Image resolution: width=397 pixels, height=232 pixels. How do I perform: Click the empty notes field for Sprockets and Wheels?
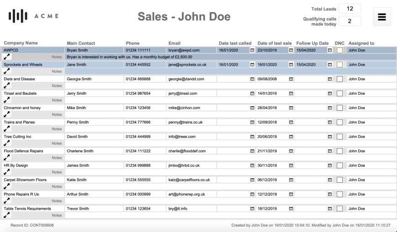[230, 72]
